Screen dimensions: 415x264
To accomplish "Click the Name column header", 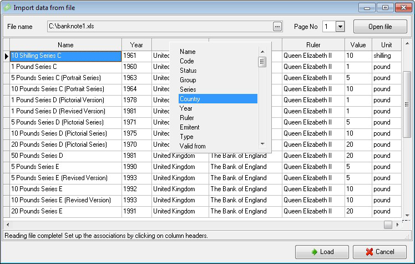I will [x=65, y=45].
